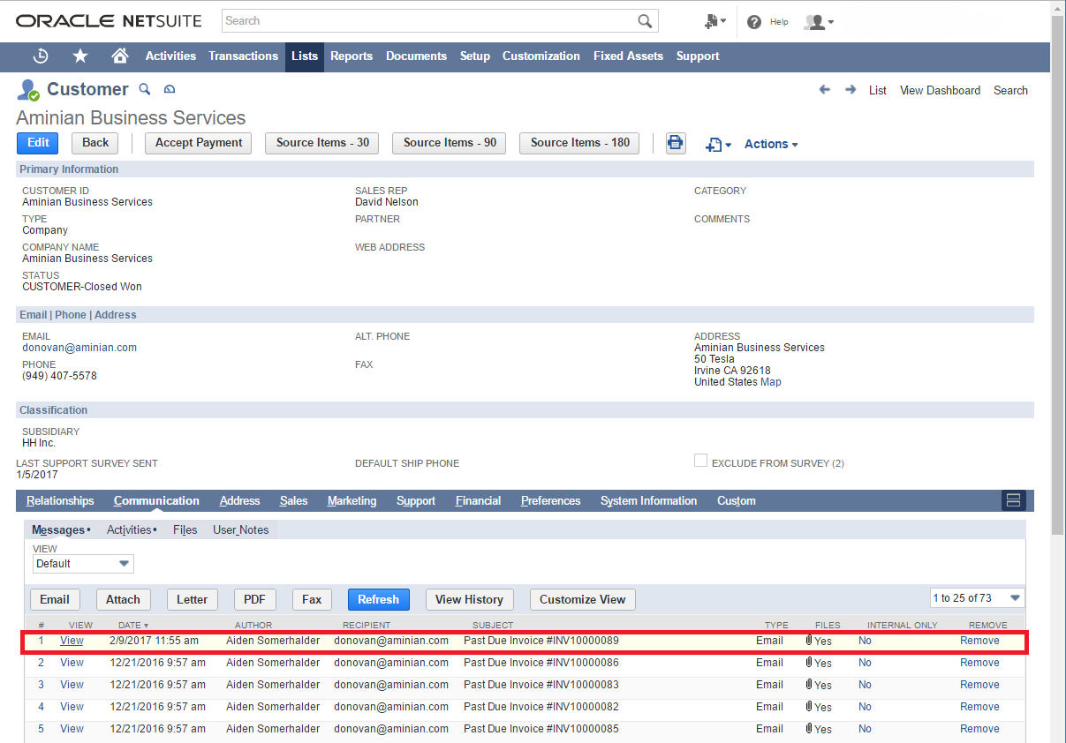Open the Recent Records clock icon
The width and height of the screenshot is (1066, 743).
point(41,56)
